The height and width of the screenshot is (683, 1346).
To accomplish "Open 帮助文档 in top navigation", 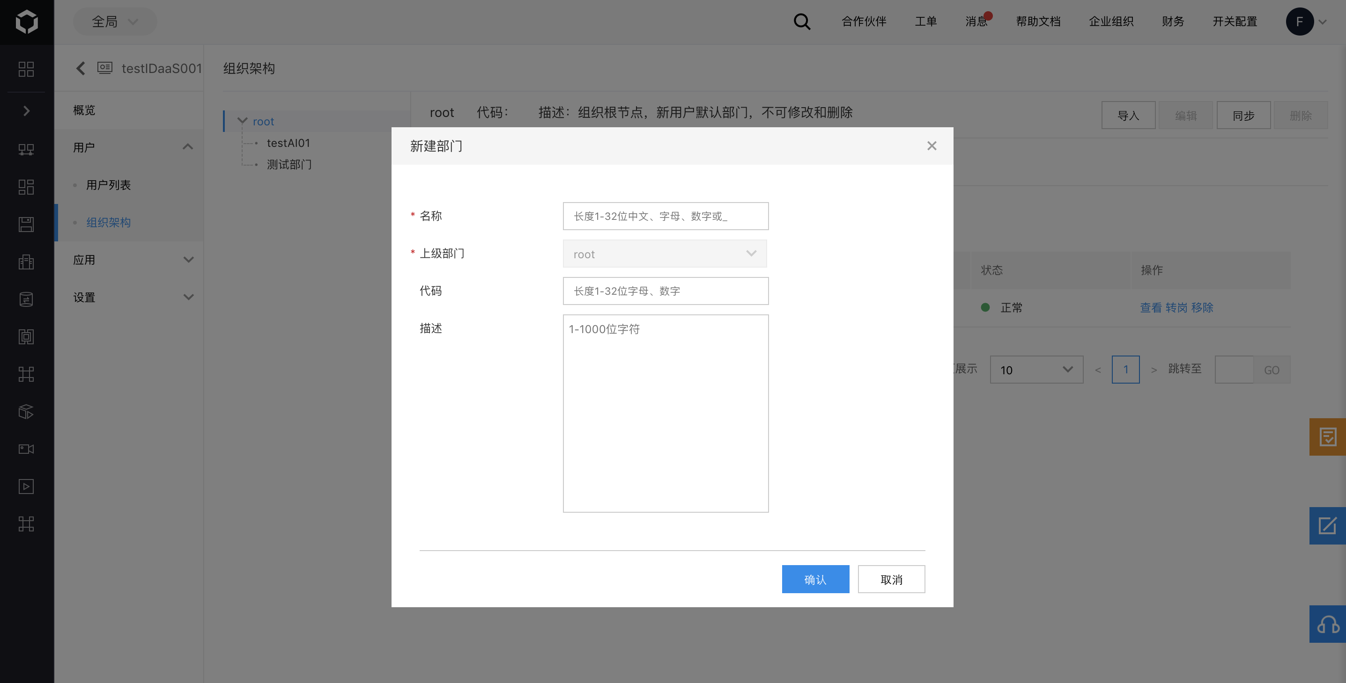I will click(1038, 22).
